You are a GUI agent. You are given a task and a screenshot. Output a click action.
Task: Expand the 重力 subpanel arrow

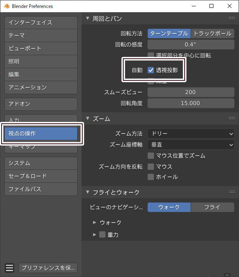[94, 235]
